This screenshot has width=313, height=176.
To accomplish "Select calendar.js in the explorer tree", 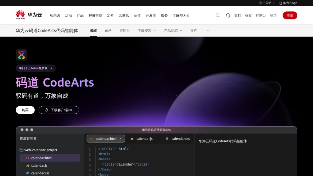I will click(50, 166).
